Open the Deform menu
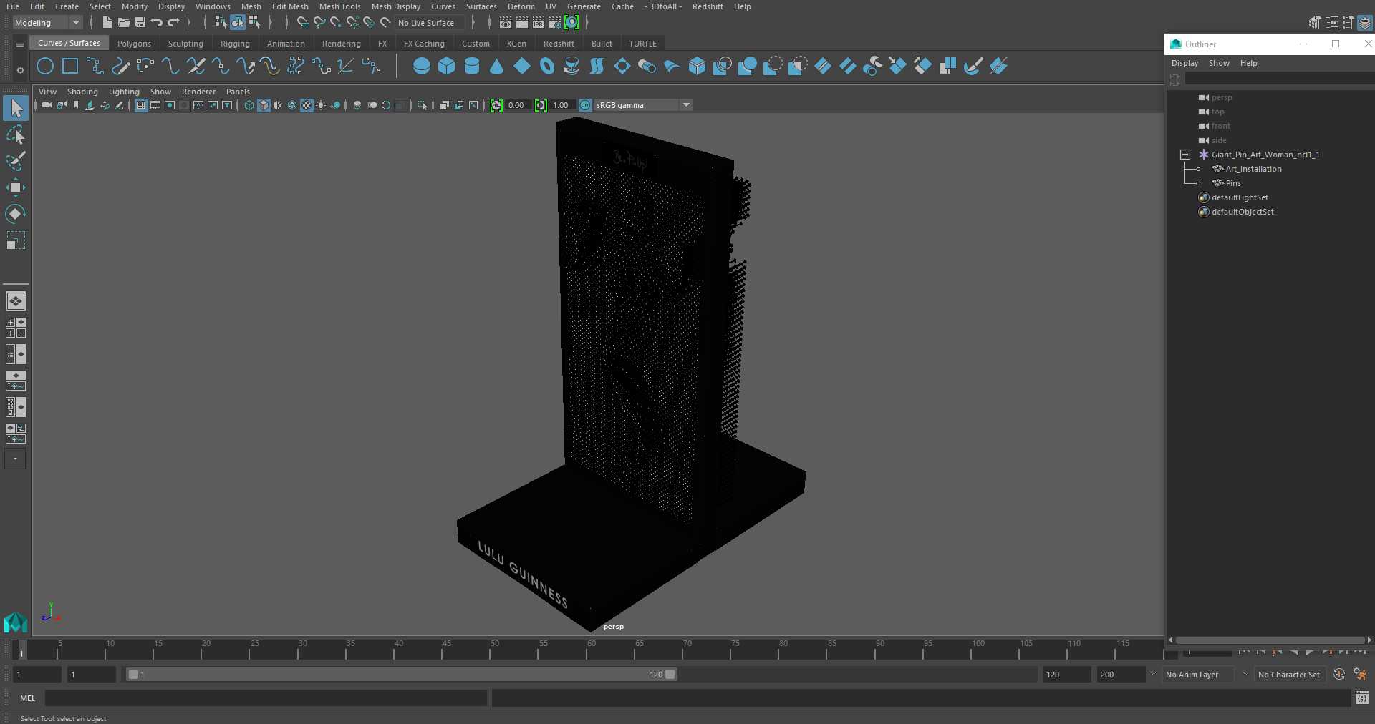This screenshot has height=724, width=1375. 521,6
